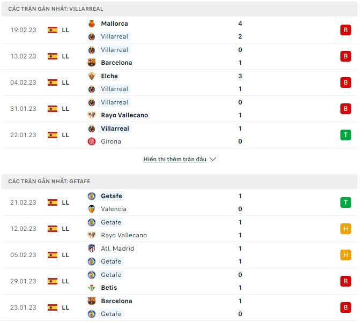
Task: Click the chevron next to show more matches
Action: click(213, 160)
